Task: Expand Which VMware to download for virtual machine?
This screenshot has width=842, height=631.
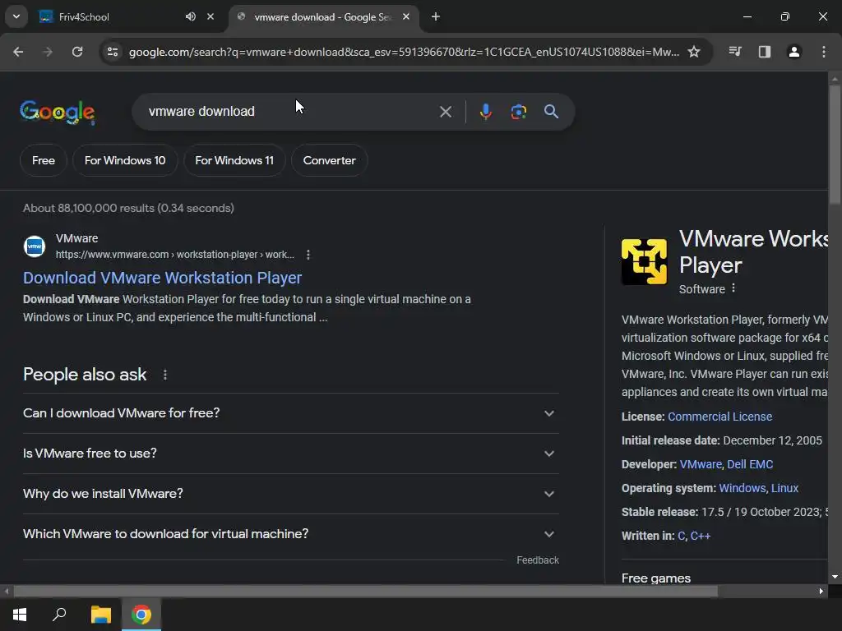Action: click(x=290, y=534)
